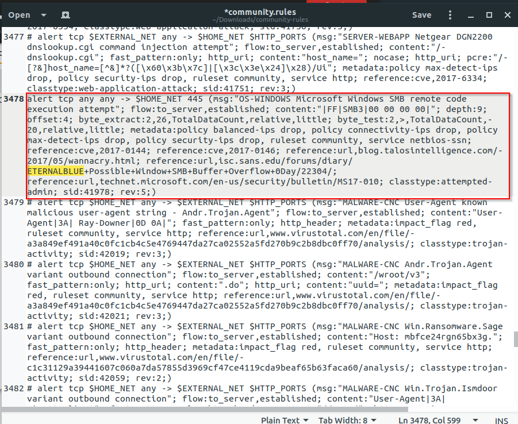This screenshot has width=518, height=424.
Task: Click line number 3482 in gutter
Action: click(14, 388)
